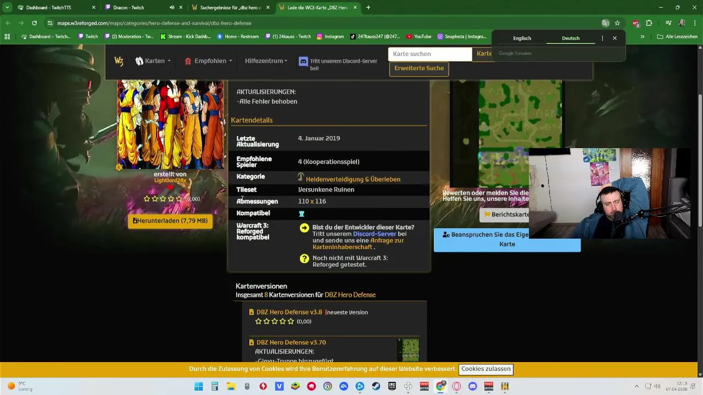Open Discord-Server link in developer note
The width and height of the screenshot is (703, 395).
374,234
